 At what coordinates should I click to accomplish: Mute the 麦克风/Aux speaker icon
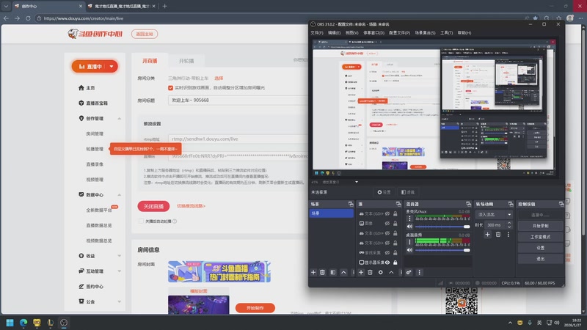point(409,227)
